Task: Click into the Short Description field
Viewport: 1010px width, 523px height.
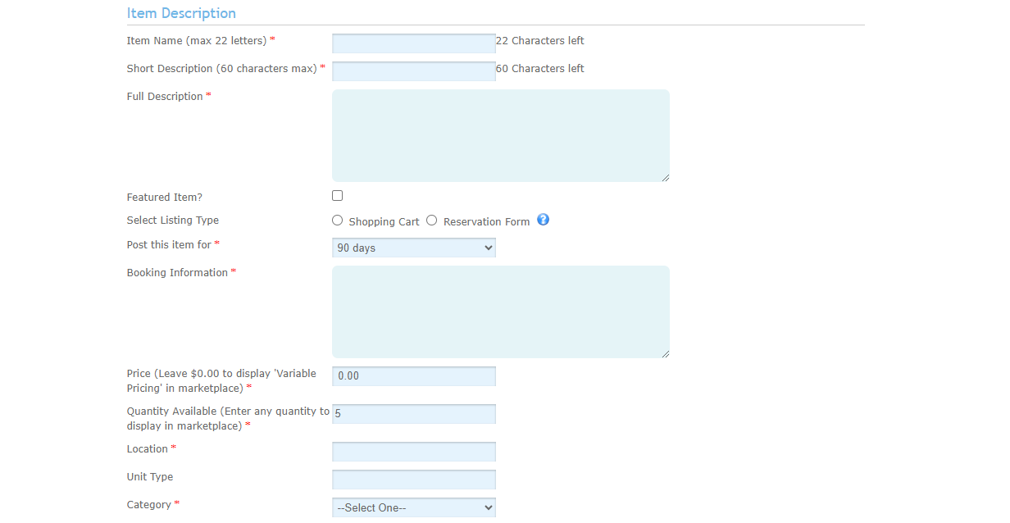Action: pyautogui.click(x=413, y=70)
